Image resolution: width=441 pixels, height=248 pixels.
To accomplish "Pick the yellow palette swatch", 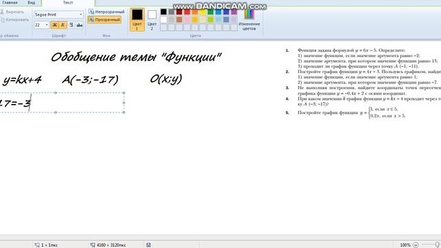I will pos(203,12).
